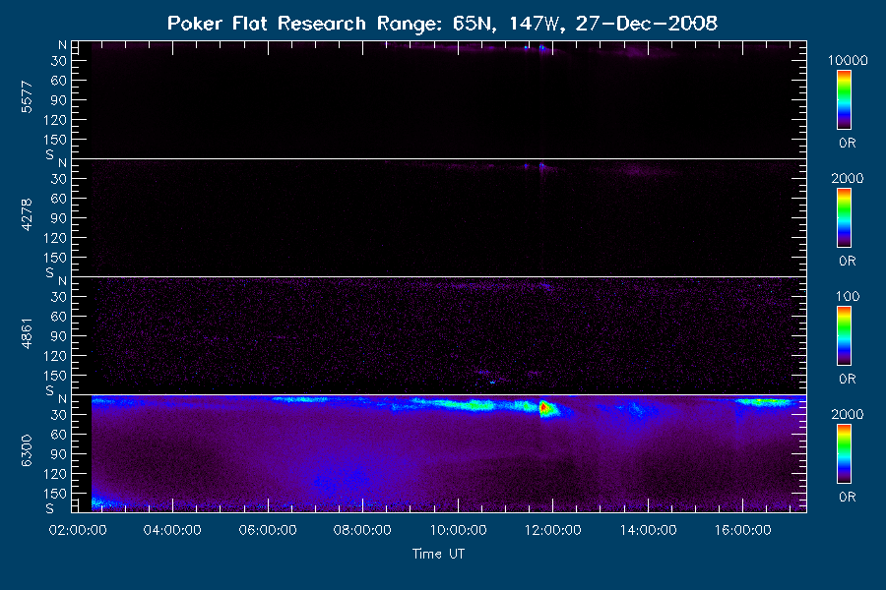Screen dimensions: 886x590
Task: Click the 0R label under 4861 color bar
Action: pyautogui.click(x=847, y=379)
